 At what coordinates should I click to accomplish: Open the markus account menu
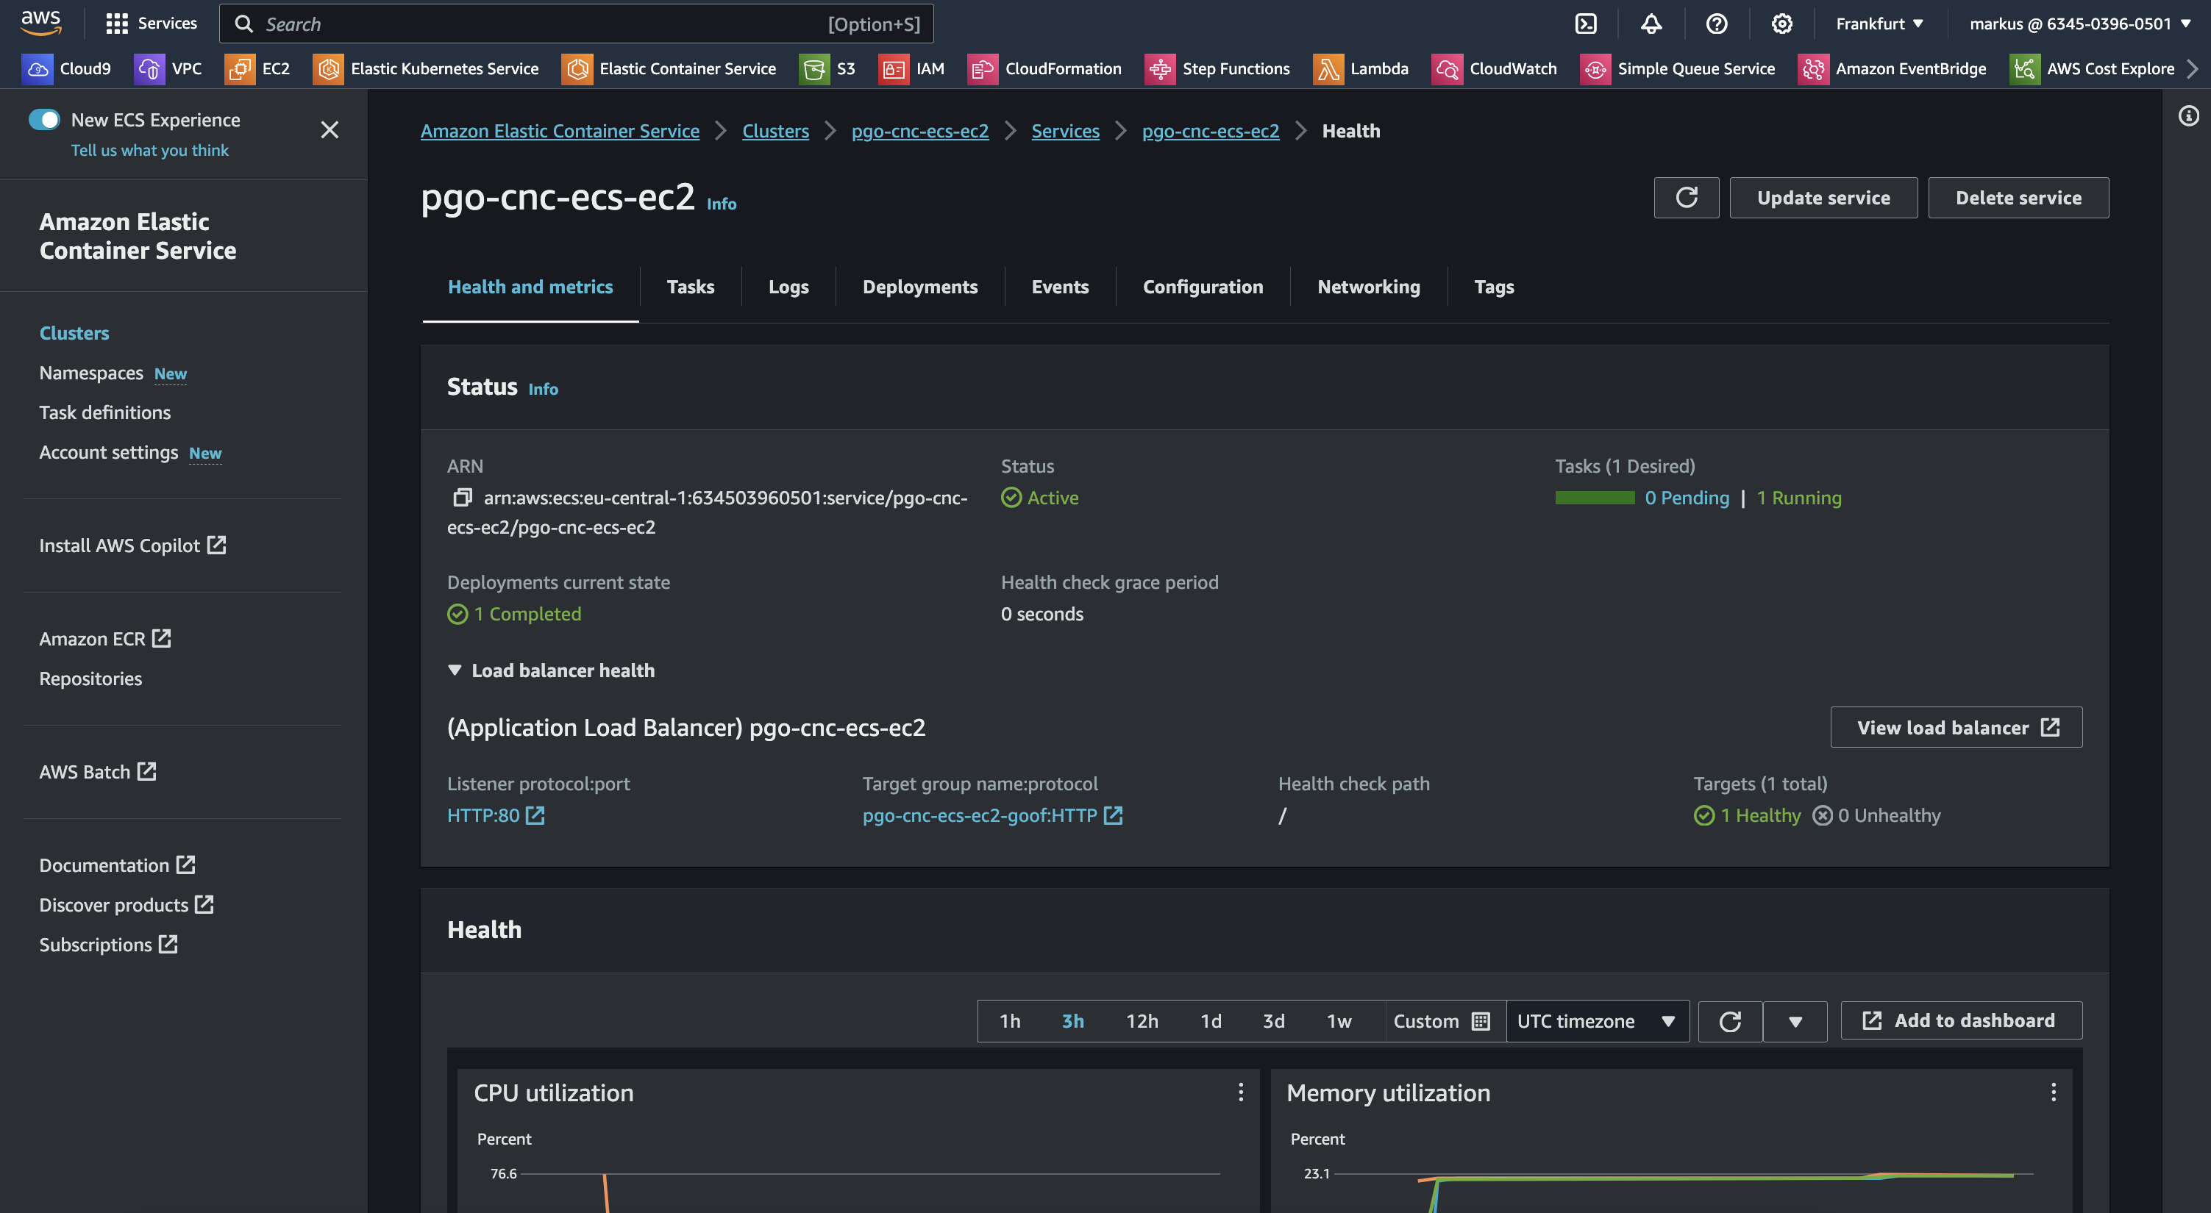pos(2079,24)
